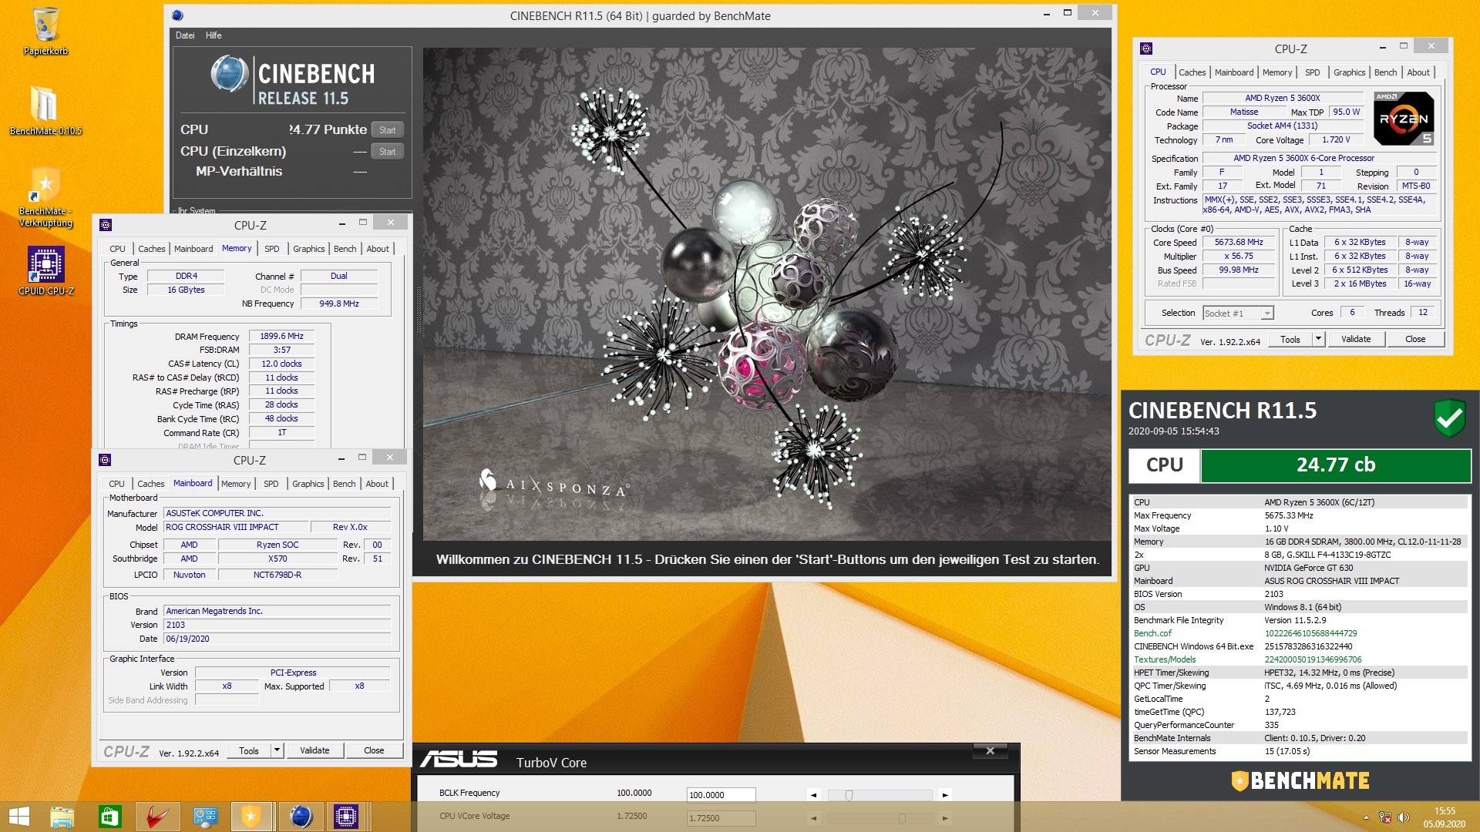This screenshot has height=832, width=1480.
Task: Click the red TurboV taskbar icon
Action: 158,817
